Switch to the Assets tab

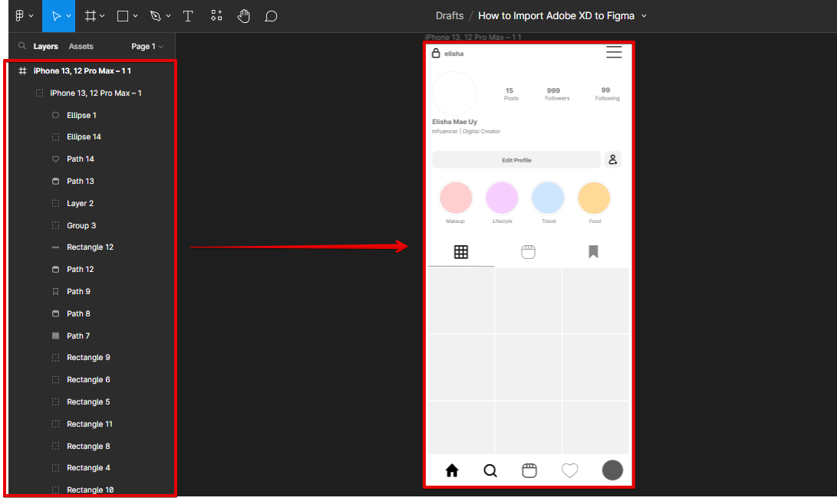point(81,47)
